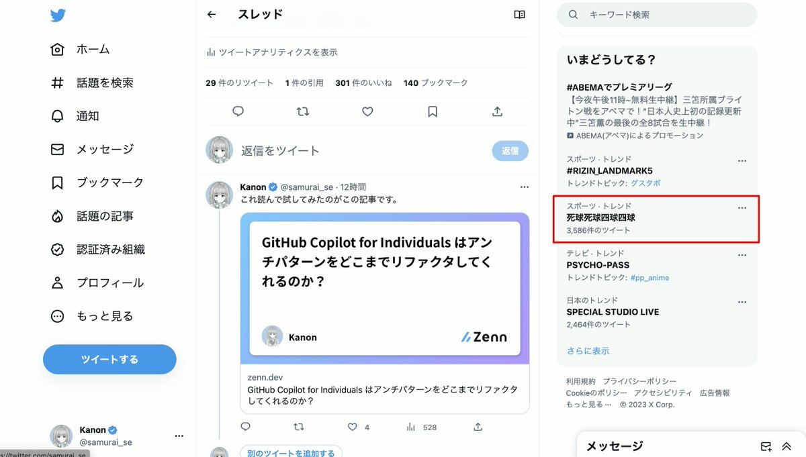Screen dimensions: 806x457
Task: Open options for 死球死球四球四球 trend
Action: point(742,207)
